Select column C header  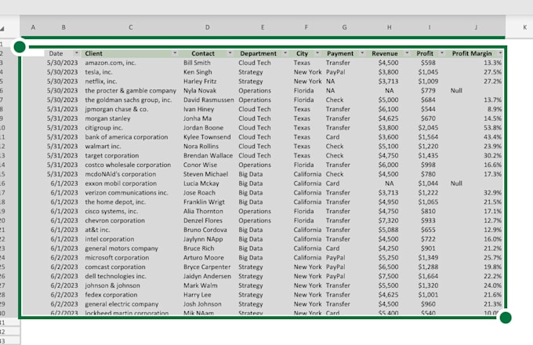[x=131, y=27]
